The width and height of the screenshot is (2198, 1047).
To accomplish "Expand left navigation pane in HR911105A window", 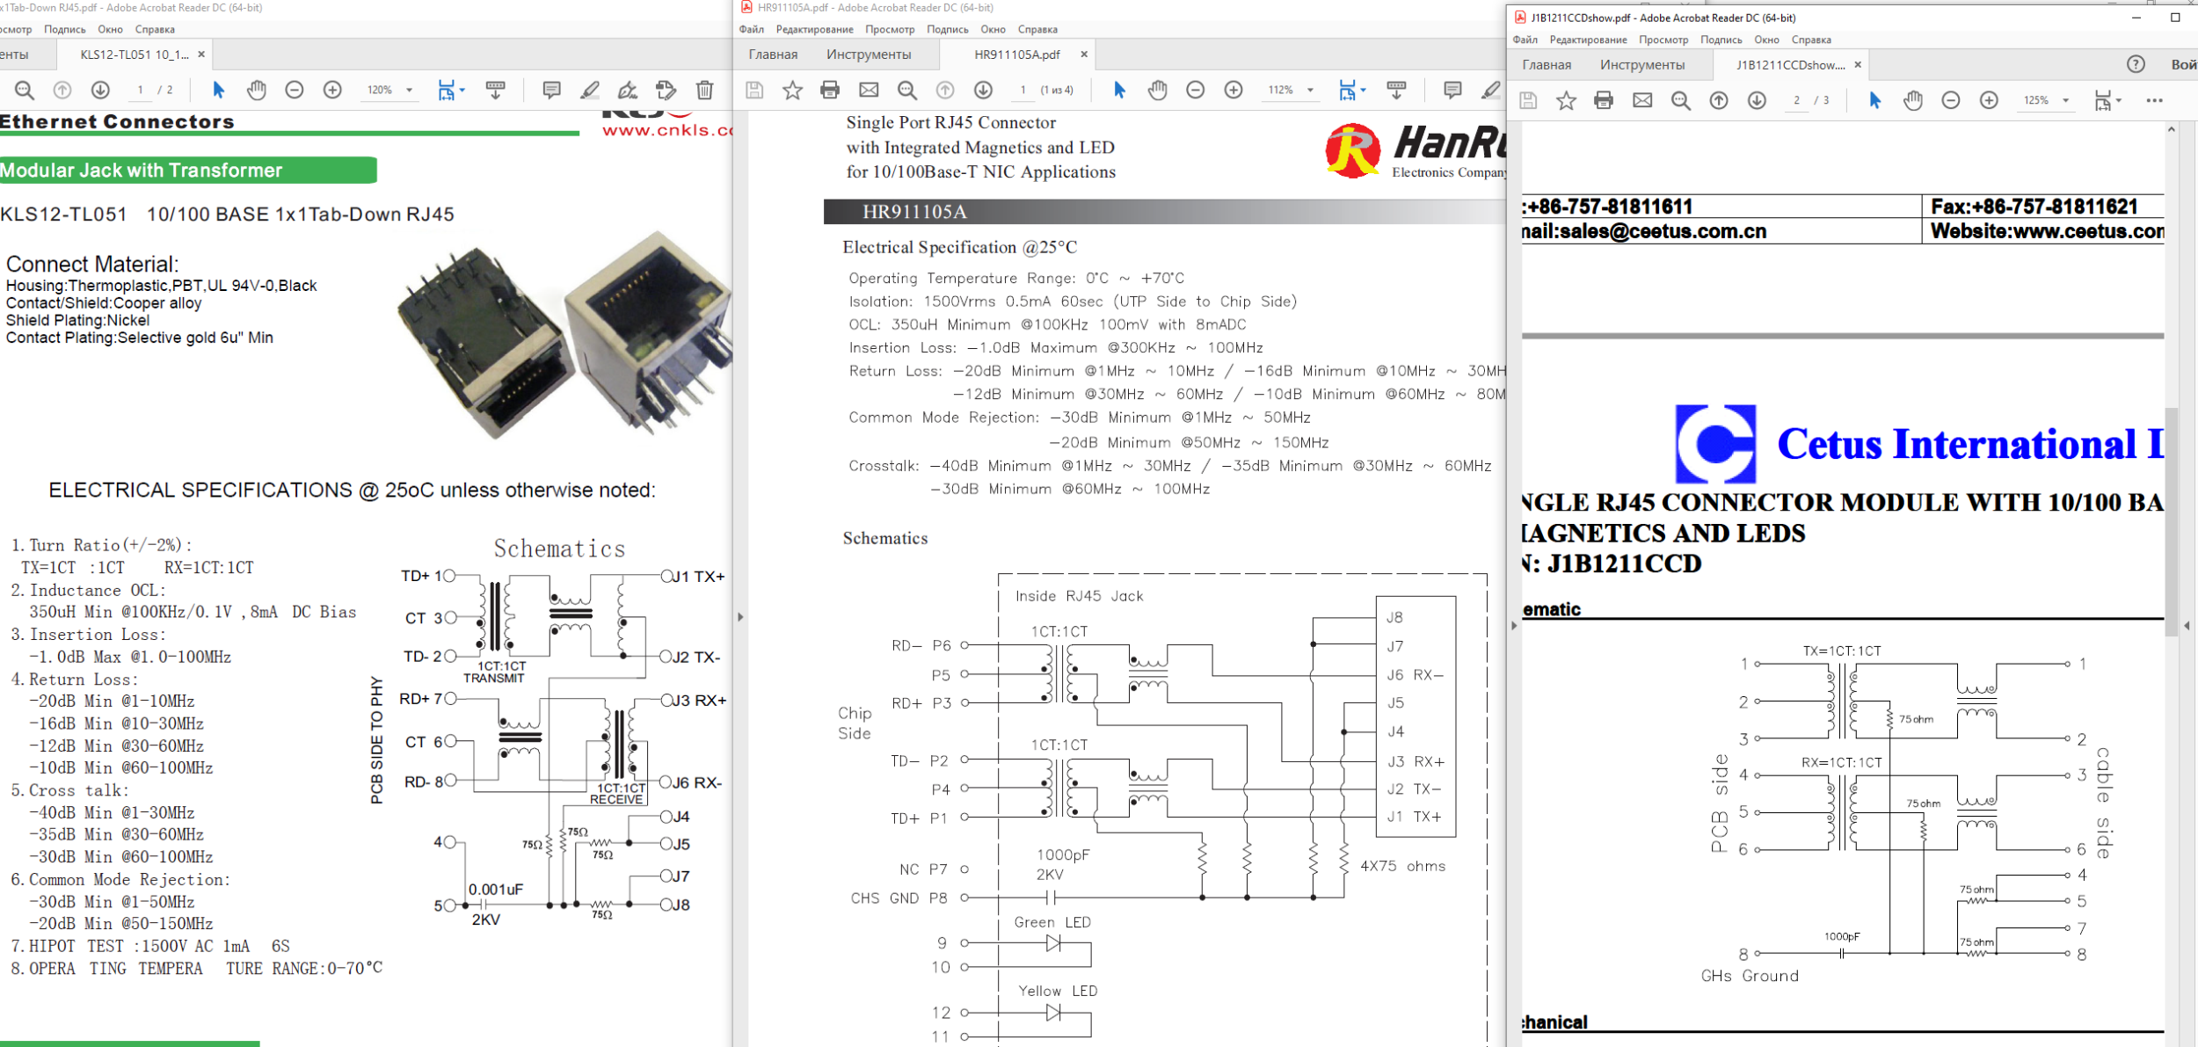I will coord(740,617).
